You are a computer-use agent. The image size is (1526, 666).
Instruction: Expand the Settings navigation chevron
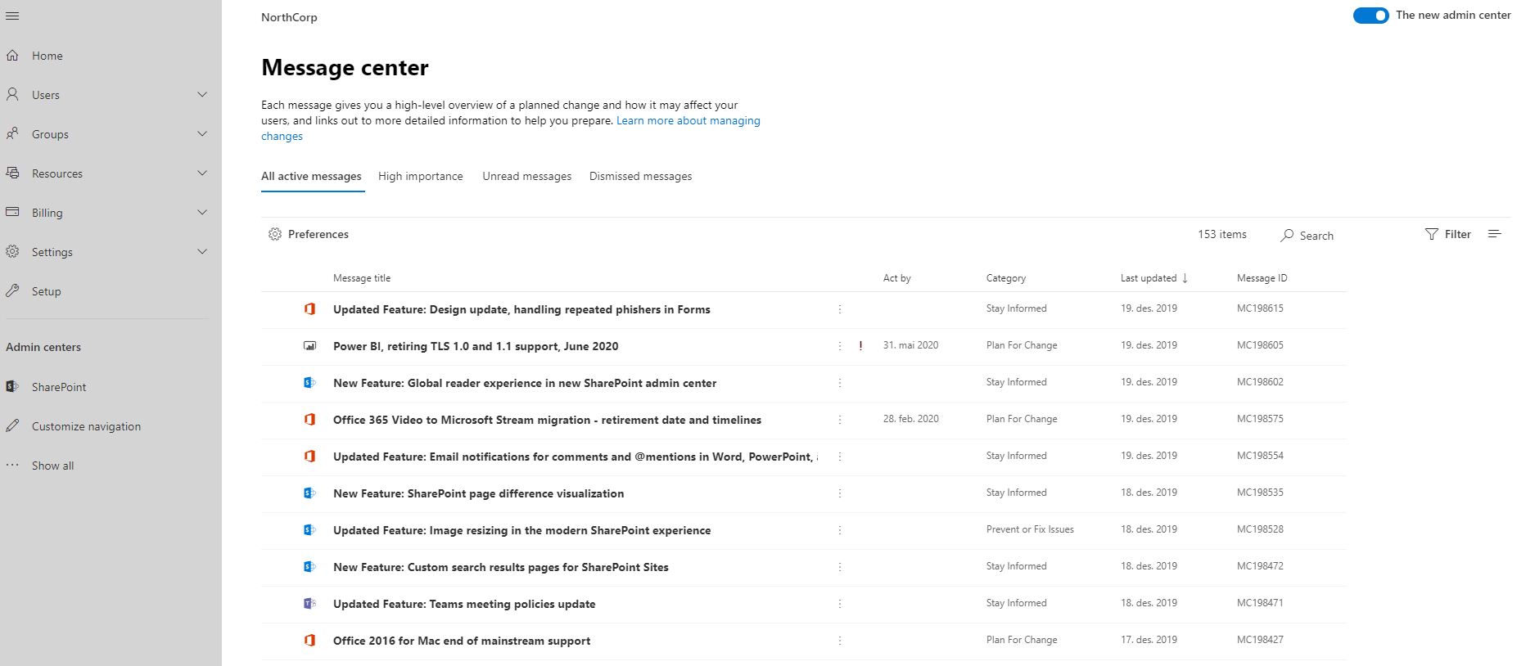click(x=202, y=252)
